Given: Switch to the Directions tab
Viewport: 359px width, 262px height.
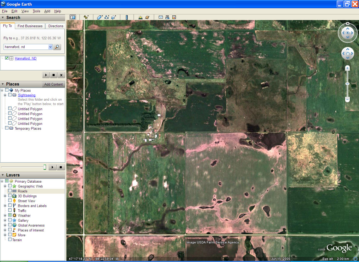Looking at the screenshot, I should pos(56,26).
